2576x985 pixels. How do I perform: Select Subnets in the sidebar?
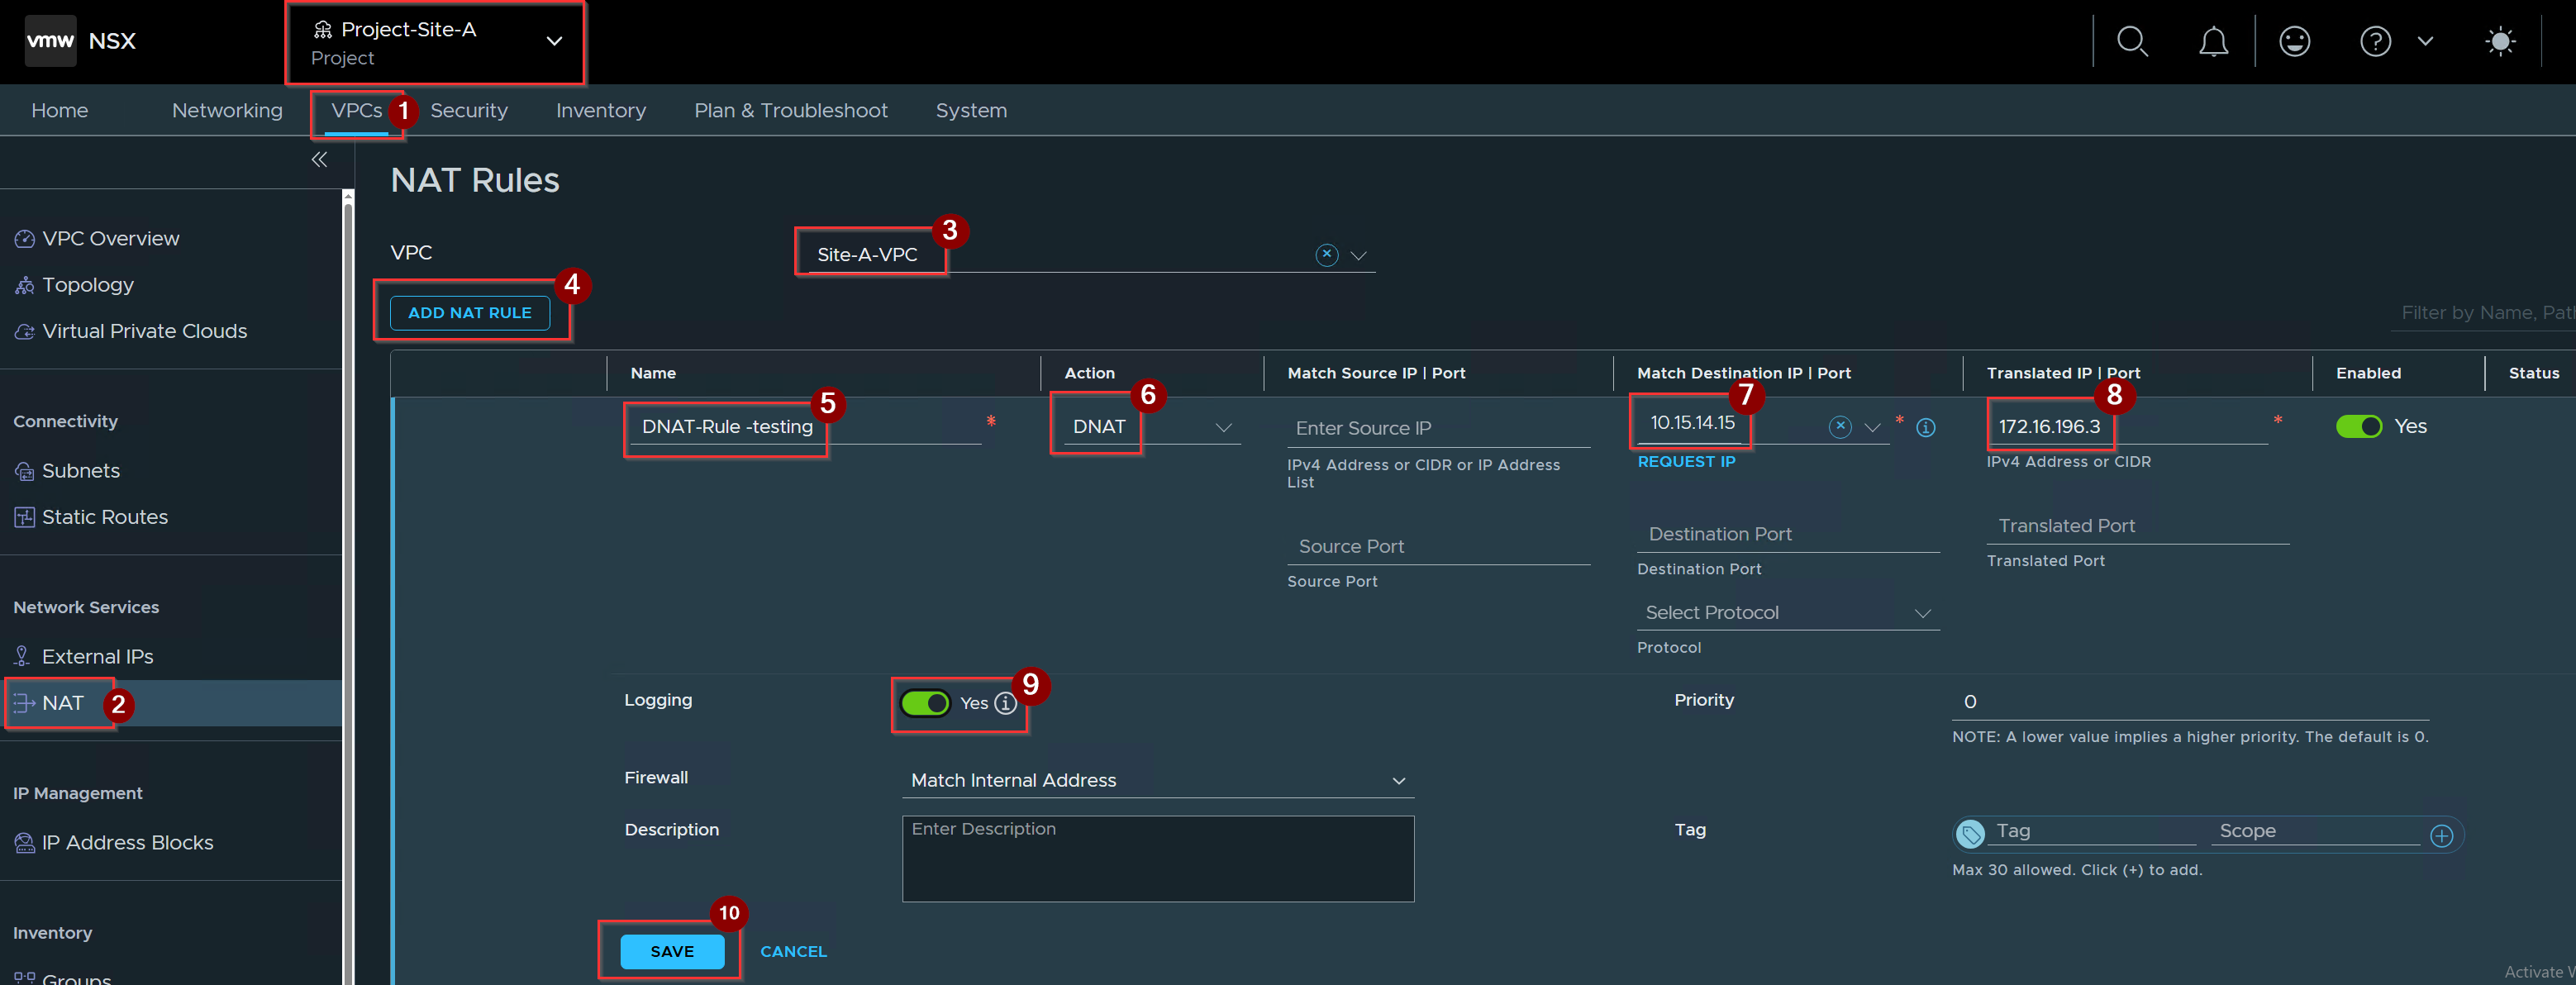tap(80, 470)
